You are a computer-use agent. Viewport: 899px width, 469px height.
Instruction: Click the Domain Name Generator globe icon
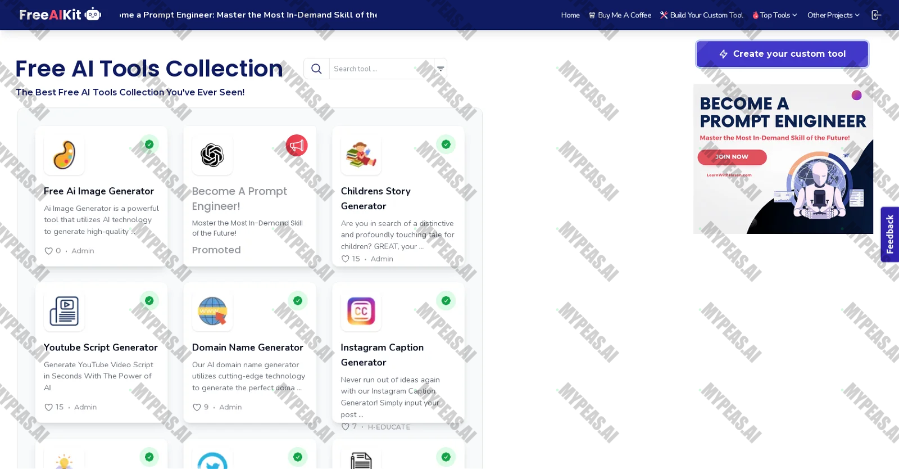coord(212,311)
